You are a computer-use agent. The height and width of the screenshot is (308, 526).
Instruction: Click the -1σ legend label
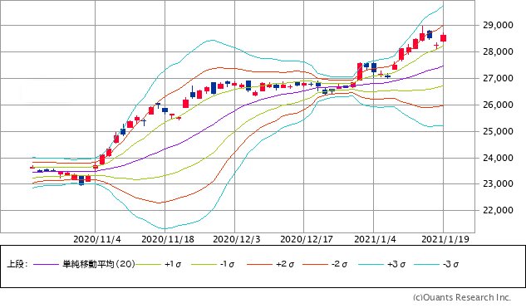coord(227,264)
